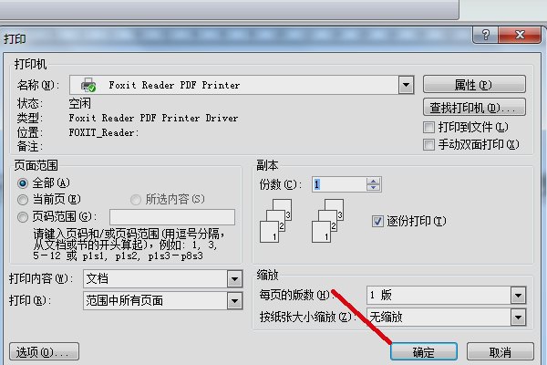Click the 属性 button
The height and width of the screenshot is (365, 547).
(474, 84)
